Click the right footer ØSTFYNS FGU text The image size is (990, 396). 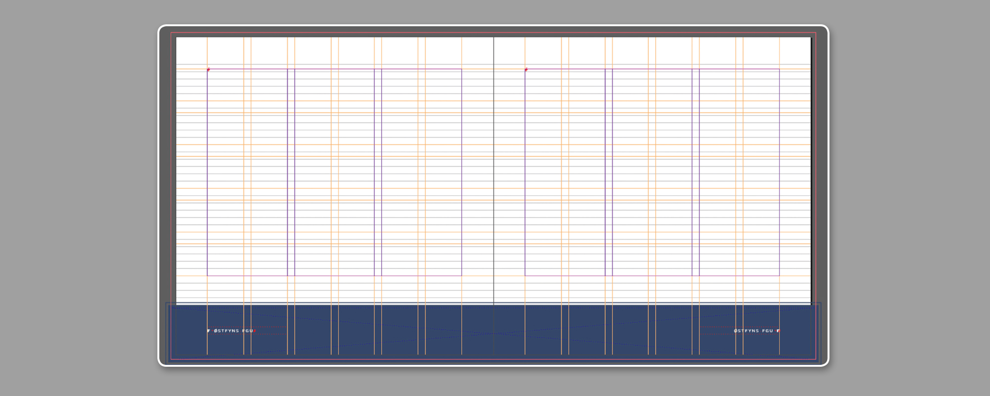[x=753, y=331]
